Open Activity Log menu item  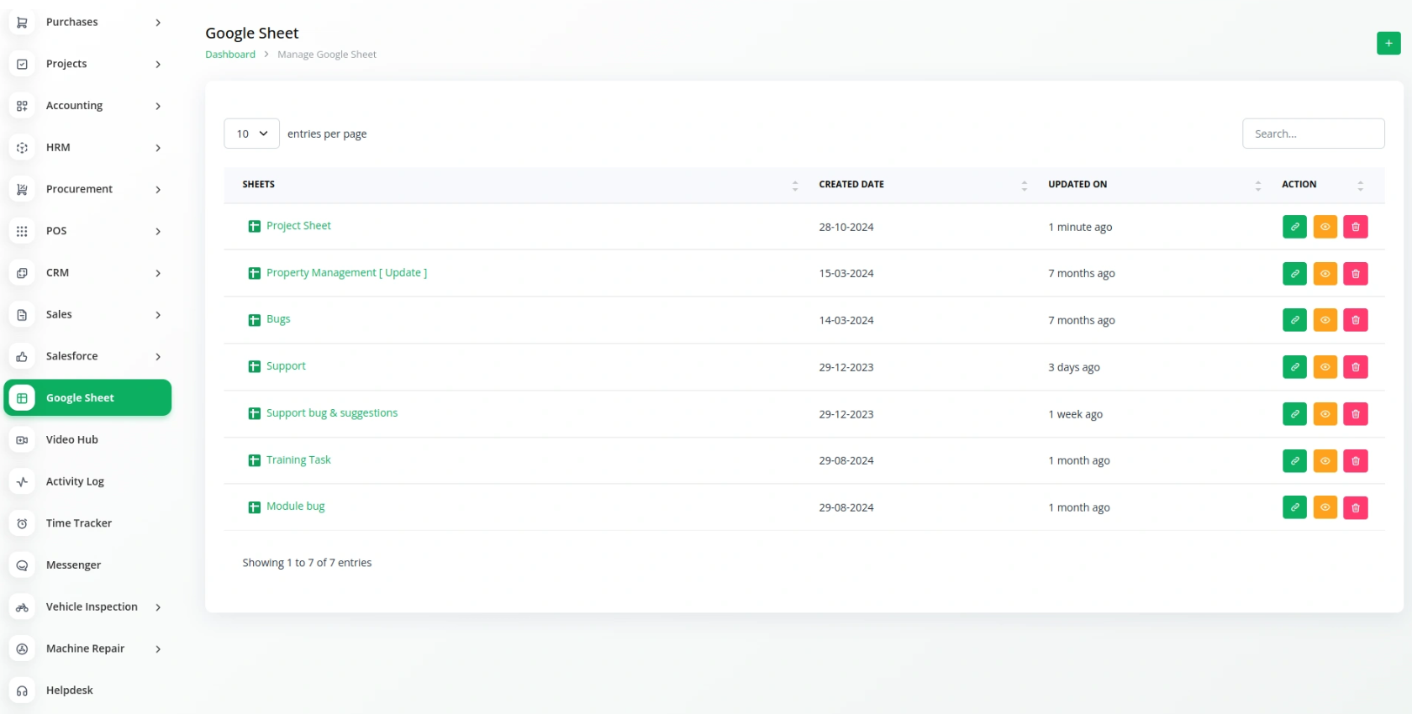(x=75, y=481)
